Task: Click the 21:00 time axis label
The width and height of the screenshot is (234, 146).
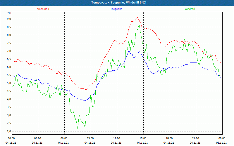Action: pyautogui.click(x=195, y=138)
